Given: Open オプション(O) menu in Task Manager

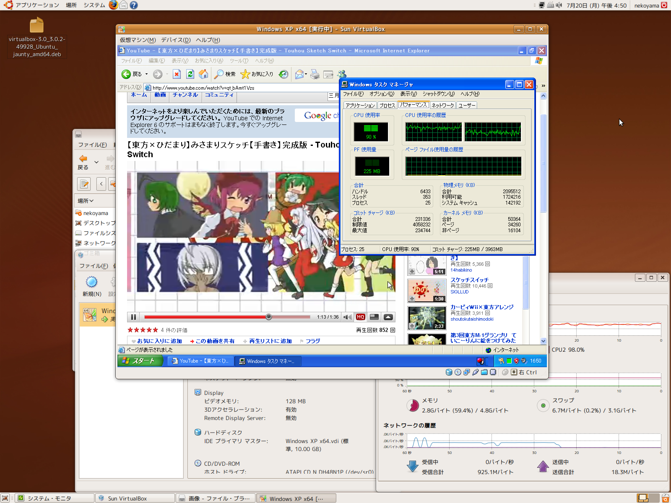Looking at the screenshot, I should (x=382, y=94).
